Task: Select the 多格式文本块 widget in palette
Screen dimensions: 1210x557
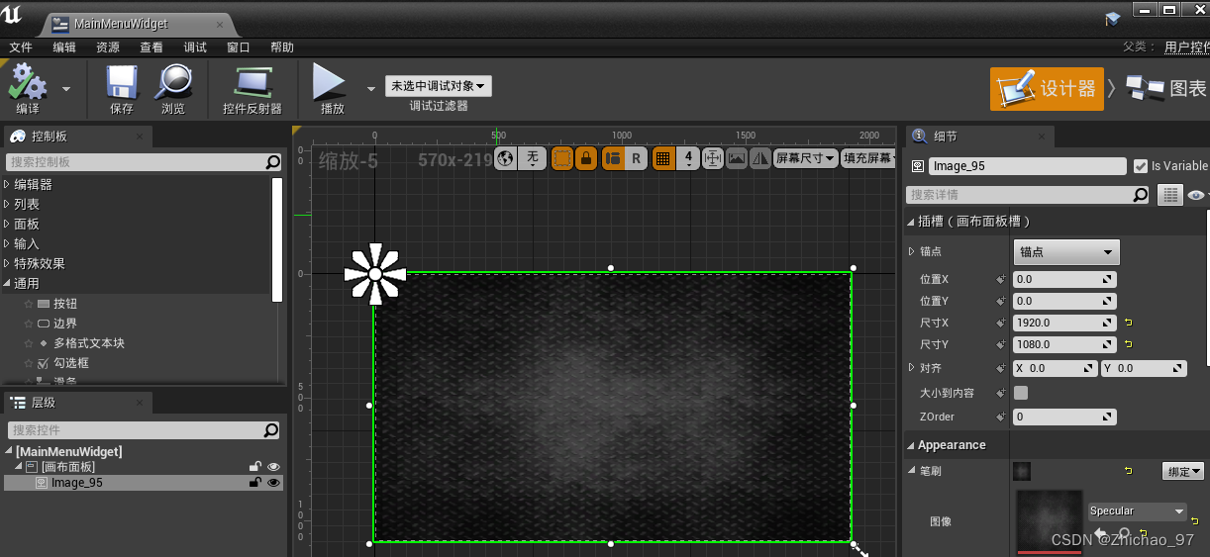Action: coord(89,343)
